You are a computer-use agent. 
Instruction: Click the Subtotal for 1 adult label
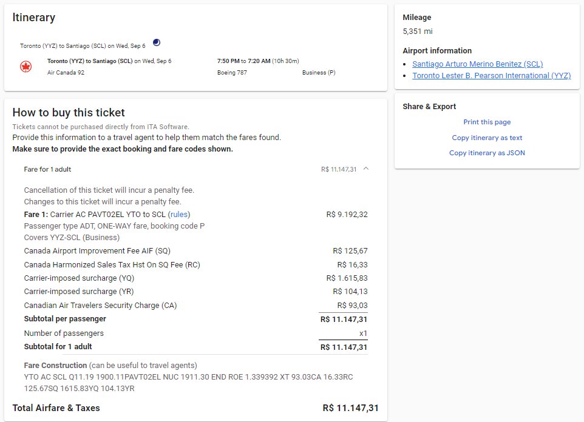[x=58, y=346]
